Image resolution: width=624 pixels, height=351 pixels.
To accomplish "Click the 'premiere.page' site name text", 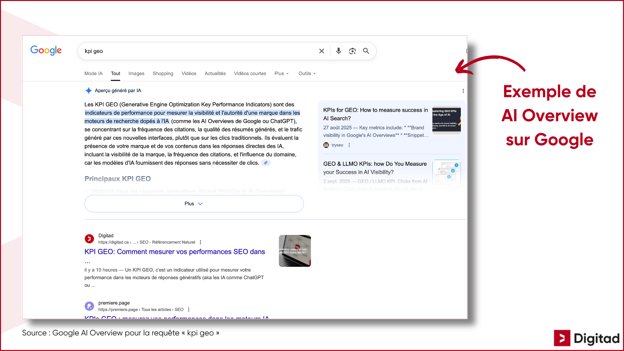I will click(114, 303).
